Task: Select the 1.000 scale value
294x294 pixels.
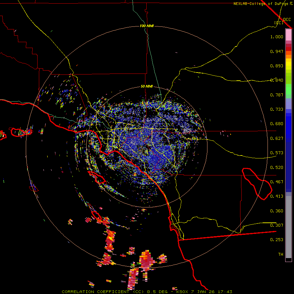Action: [277, 37]
